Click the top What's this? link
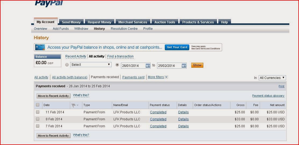This screenshot has width=299, height=145. click(x=81, y=95)
